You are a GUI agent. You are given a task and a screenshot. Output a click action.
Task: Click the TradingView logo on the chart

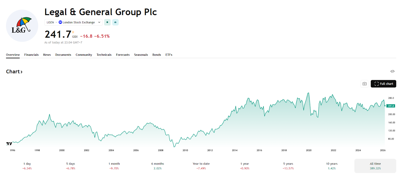coord(9,144)
